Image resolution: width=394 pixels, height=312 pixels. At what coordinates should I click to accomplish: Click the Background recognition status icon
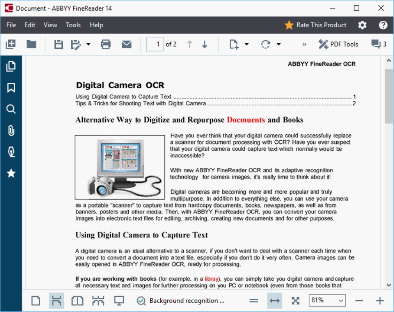pos(141,301)
